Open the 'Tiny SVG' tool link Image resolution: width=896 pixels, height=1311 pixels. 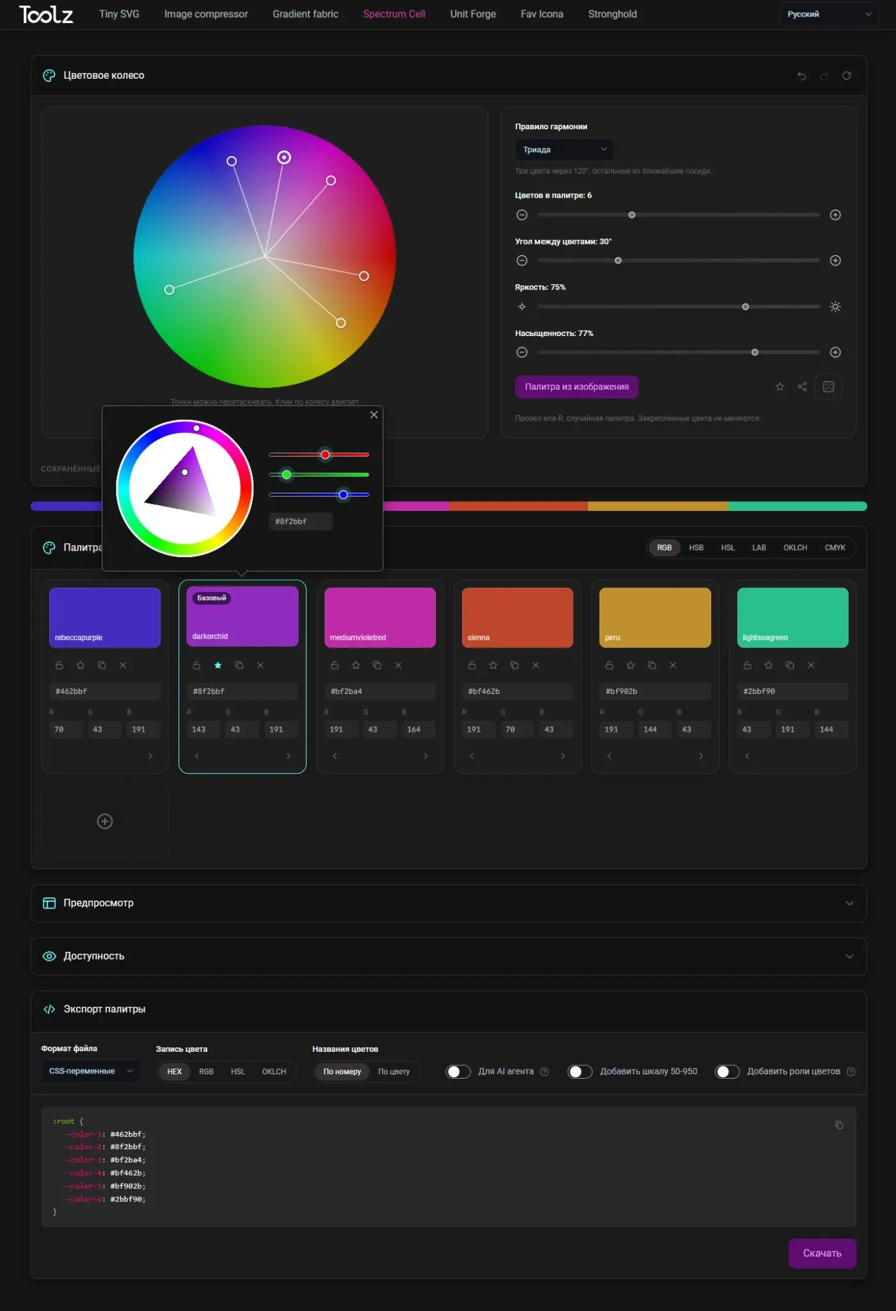[x=119, y=14]
